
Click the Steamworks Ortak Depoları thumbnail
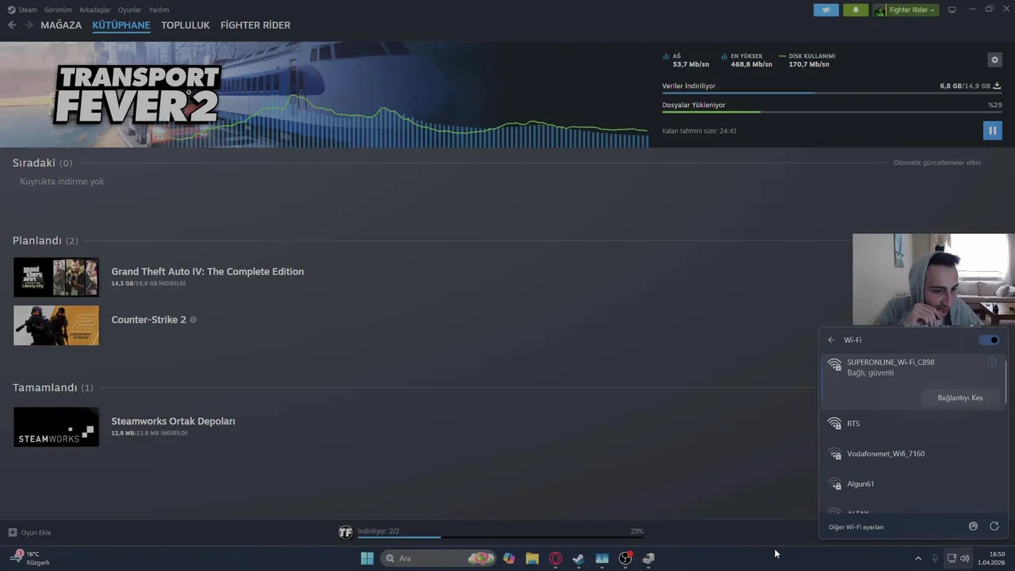coord(56,427)
